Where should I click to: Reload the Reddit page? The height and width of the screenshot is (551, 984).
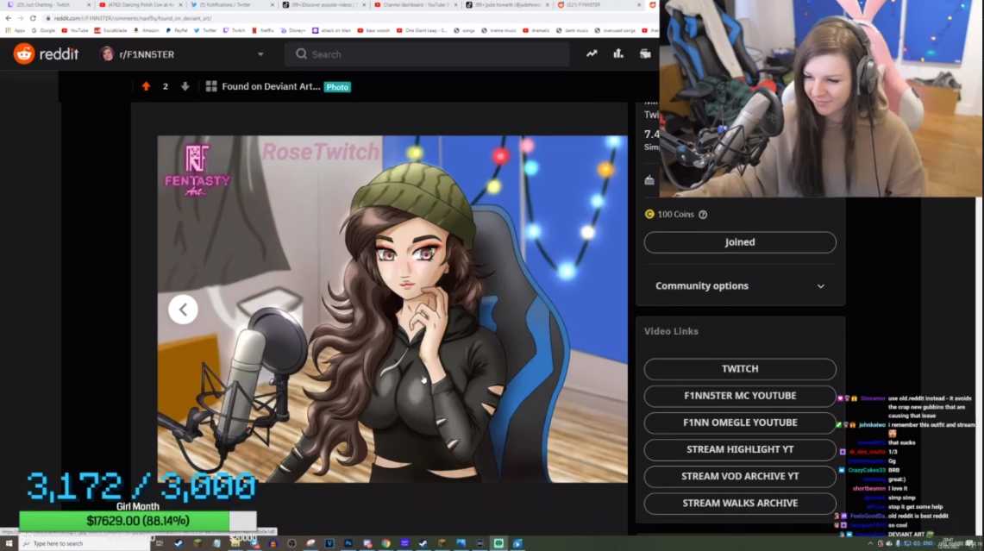point(34,18)
